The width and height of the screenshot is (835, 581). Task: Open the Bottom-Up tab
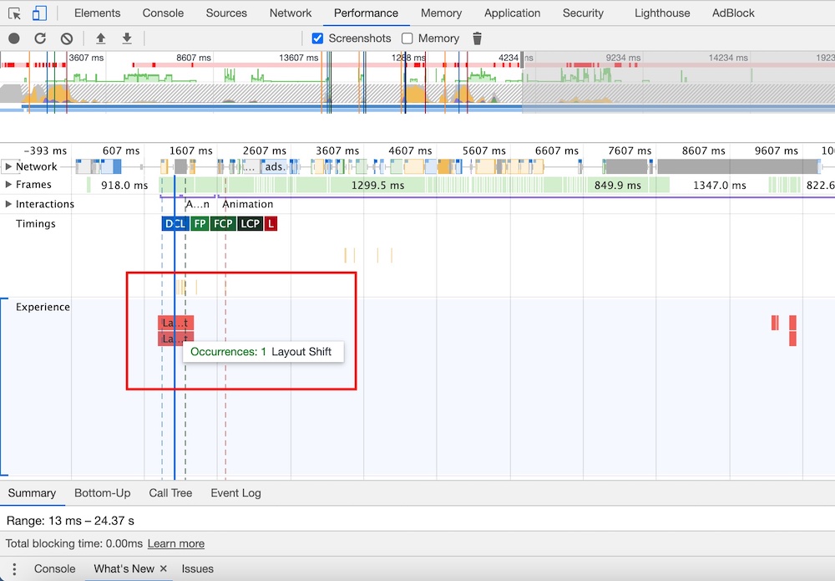point(102,493)
